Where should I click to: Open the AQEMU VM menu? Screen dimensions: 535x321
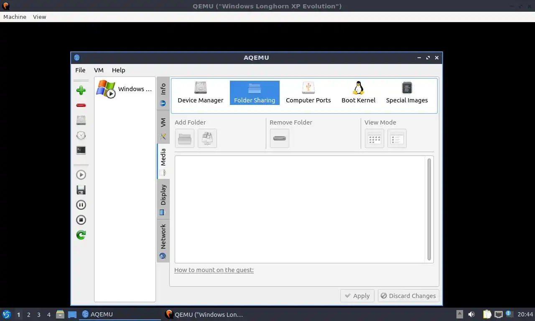pos(99,70)
